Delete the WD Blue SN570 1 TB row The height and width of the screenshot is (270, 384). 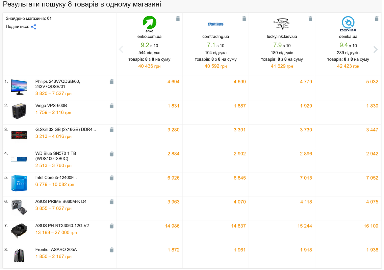click(112, 155)
